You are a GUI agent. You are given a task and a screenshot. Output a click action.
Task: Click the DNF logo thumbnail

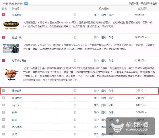11,75
